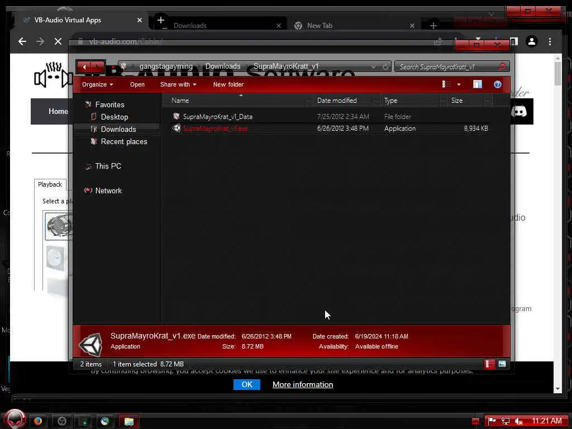Open the Size column filter dropdown arrow
The height and width of the screenshot is (429, 572).
488,101
